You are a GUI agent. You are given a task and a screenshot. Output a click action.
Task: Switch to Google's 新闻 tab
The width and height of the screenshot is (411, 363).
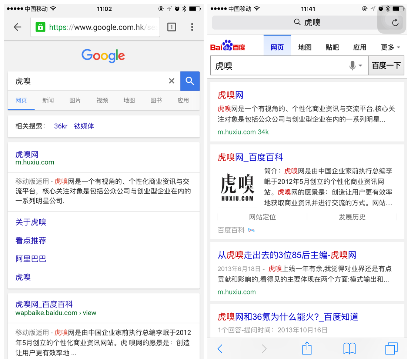tap(48, 100)
